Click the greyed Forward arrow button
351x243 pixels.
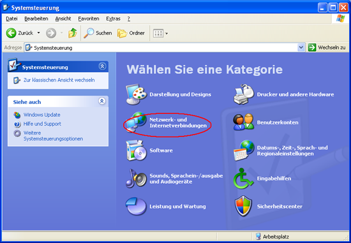51,33
